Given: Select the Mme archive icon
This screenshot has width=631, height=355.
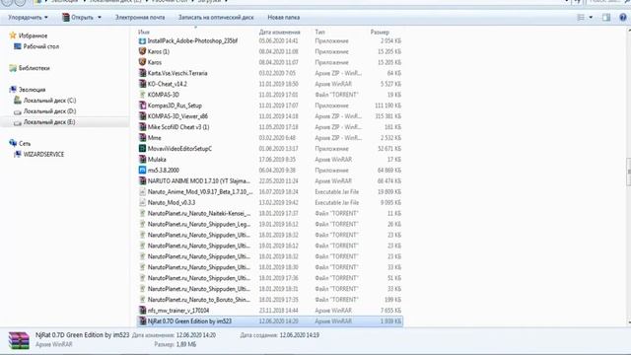Looking at the screenshot, I should 142,138.
